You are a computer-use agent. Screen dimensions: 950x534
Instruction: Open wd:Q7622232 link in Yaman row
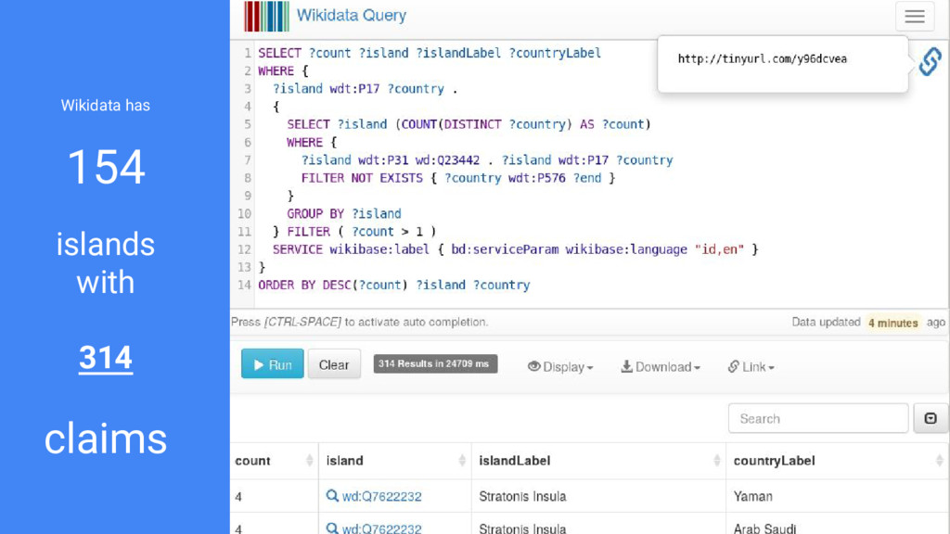tap(381, 497)
